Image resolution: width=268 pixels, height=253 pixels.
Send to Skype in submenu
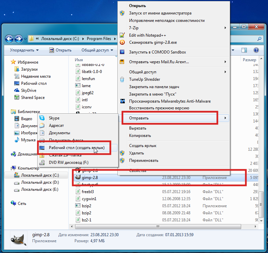(x=78, y=118)
